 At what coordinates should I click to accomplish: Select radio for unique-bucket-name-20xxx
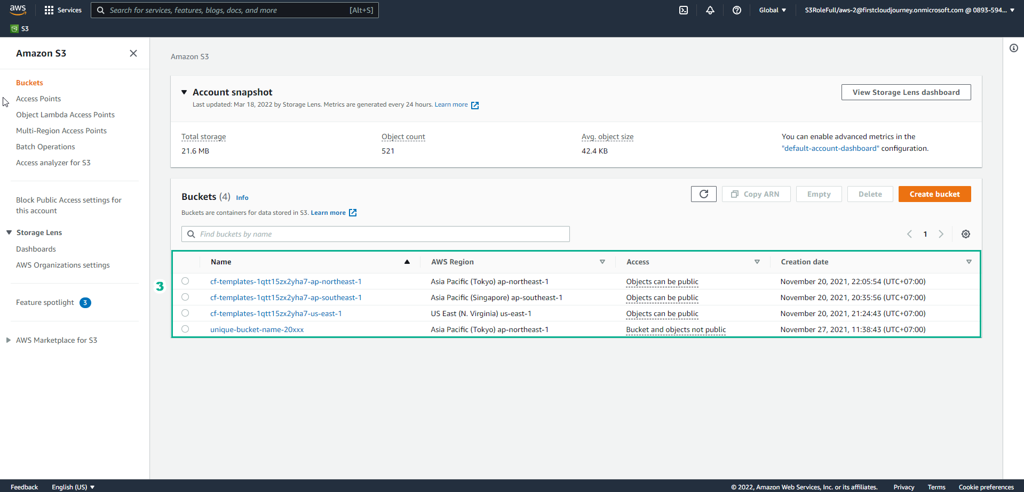click(185, 329)
